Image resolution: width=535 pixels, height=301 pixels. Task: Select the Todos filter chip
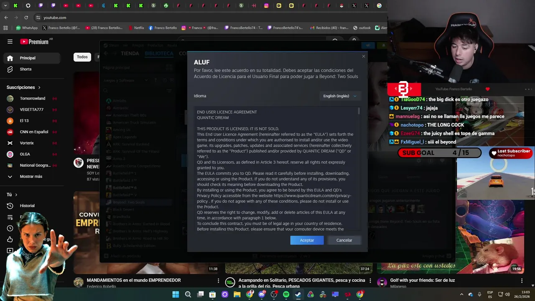tap(82, 57)
